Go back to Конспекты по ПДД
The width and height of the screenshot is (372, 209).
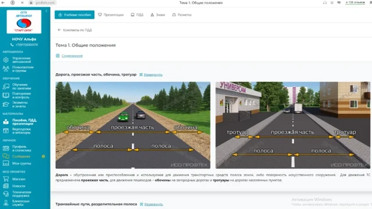pos(74,30)
